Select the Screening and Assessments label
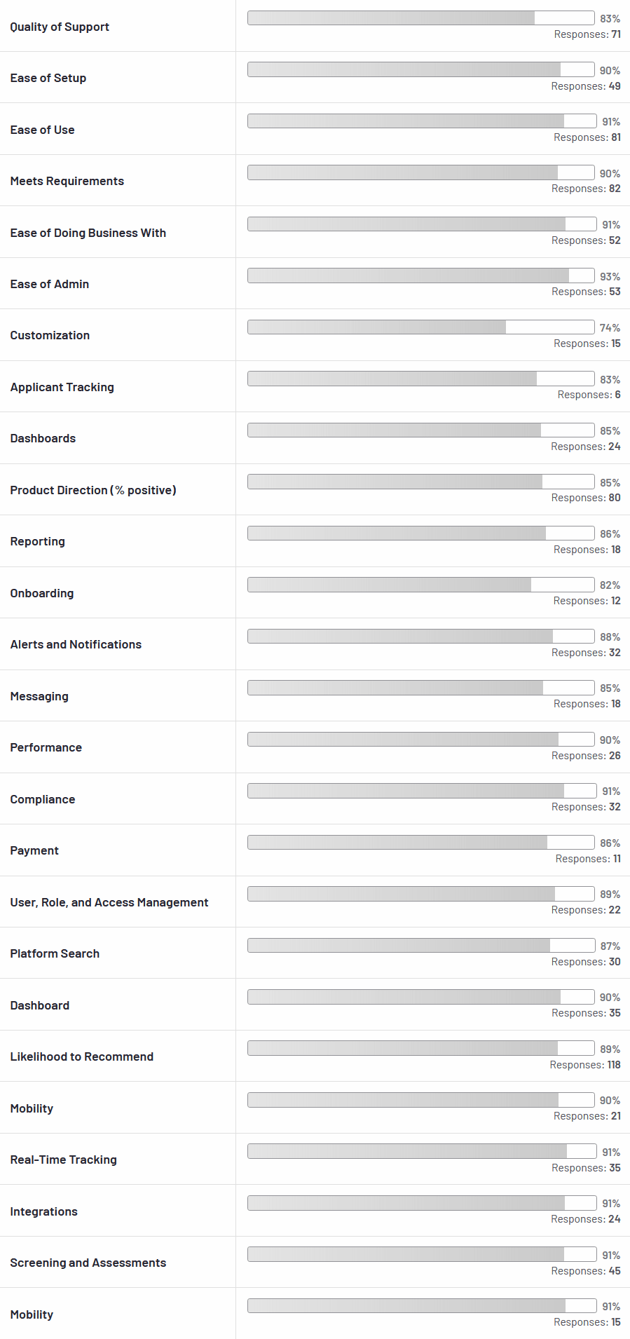The width and height of the screenshot is (630, 1339). coord(88,1263)
